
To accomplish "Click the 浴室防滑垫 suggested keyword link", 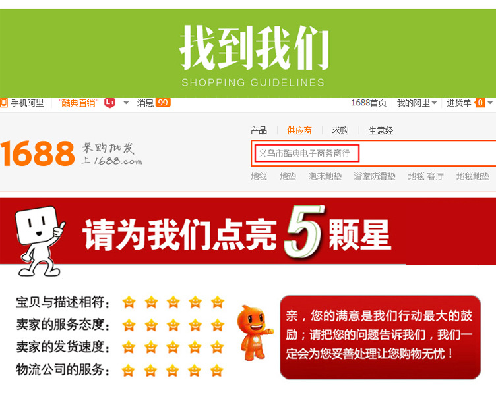I will tap(375, 176).
